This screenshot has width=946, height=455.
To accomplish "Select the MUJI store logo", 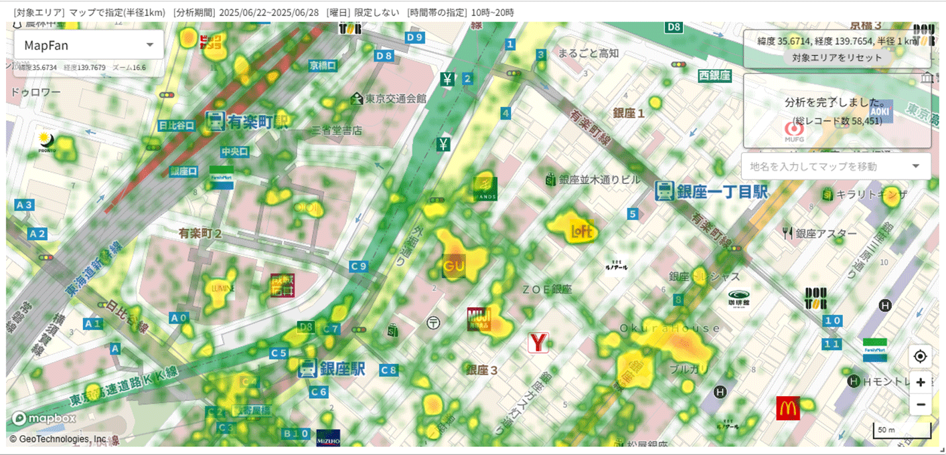I will [x=479, y=319].
